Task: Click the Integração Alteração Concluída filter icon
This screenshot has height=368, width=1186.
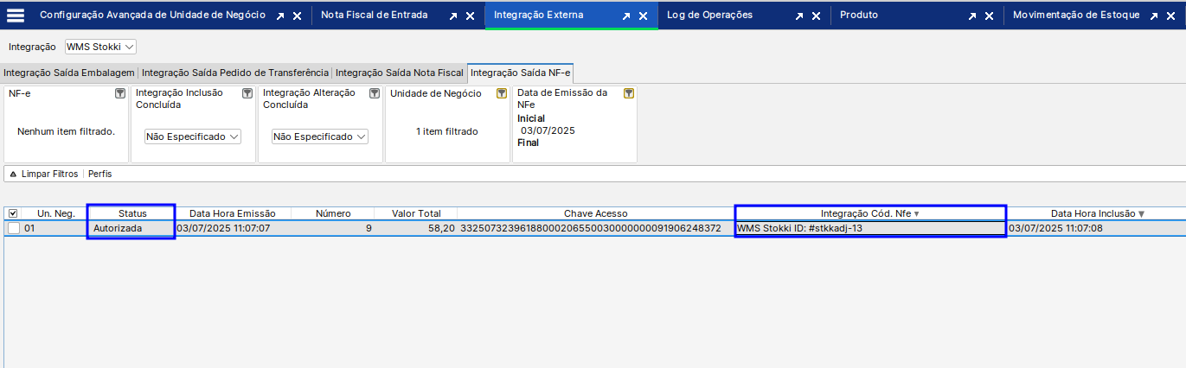Action: [375, 93]
